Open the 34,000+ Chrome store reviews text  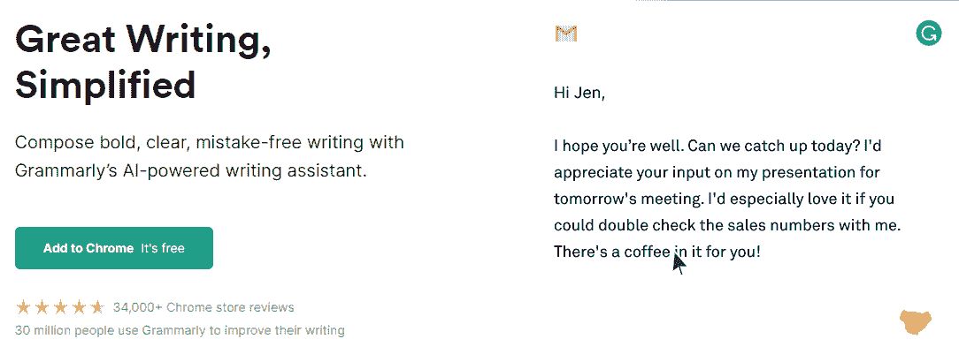(x=203, y=307)
